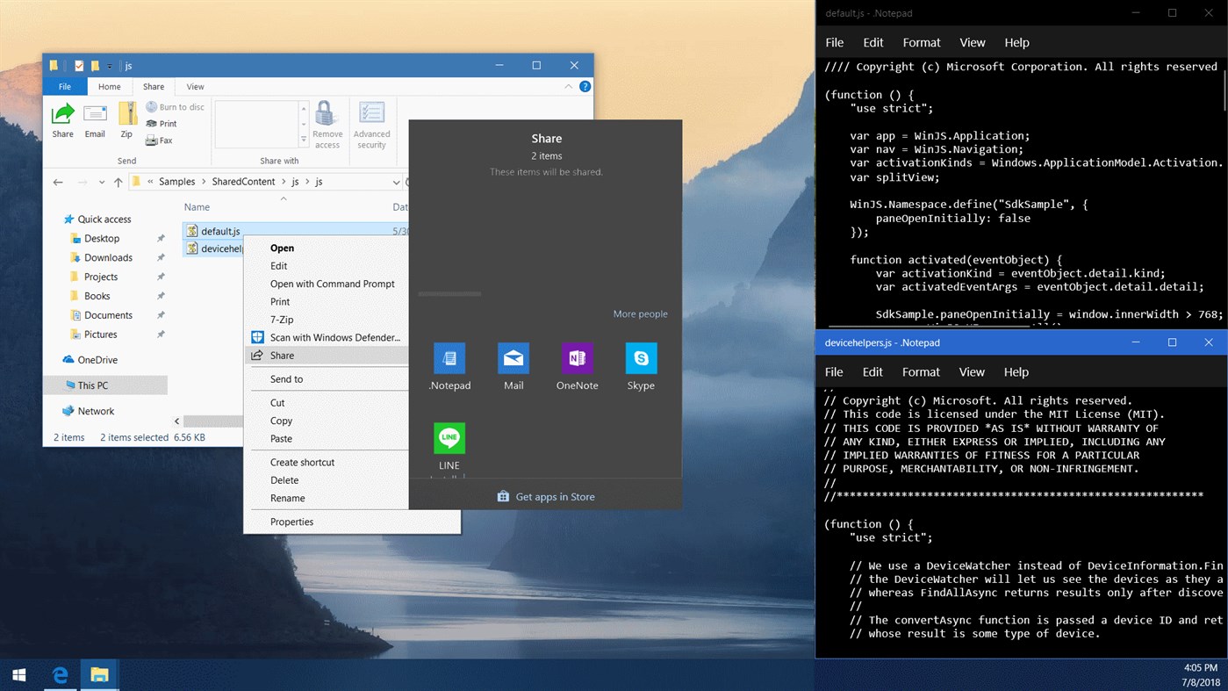Image resolution: width=1228 pixels, height=691 pixels.
Task: Unpin Downloads from Quick access
Action: click(x=161, y=257)
